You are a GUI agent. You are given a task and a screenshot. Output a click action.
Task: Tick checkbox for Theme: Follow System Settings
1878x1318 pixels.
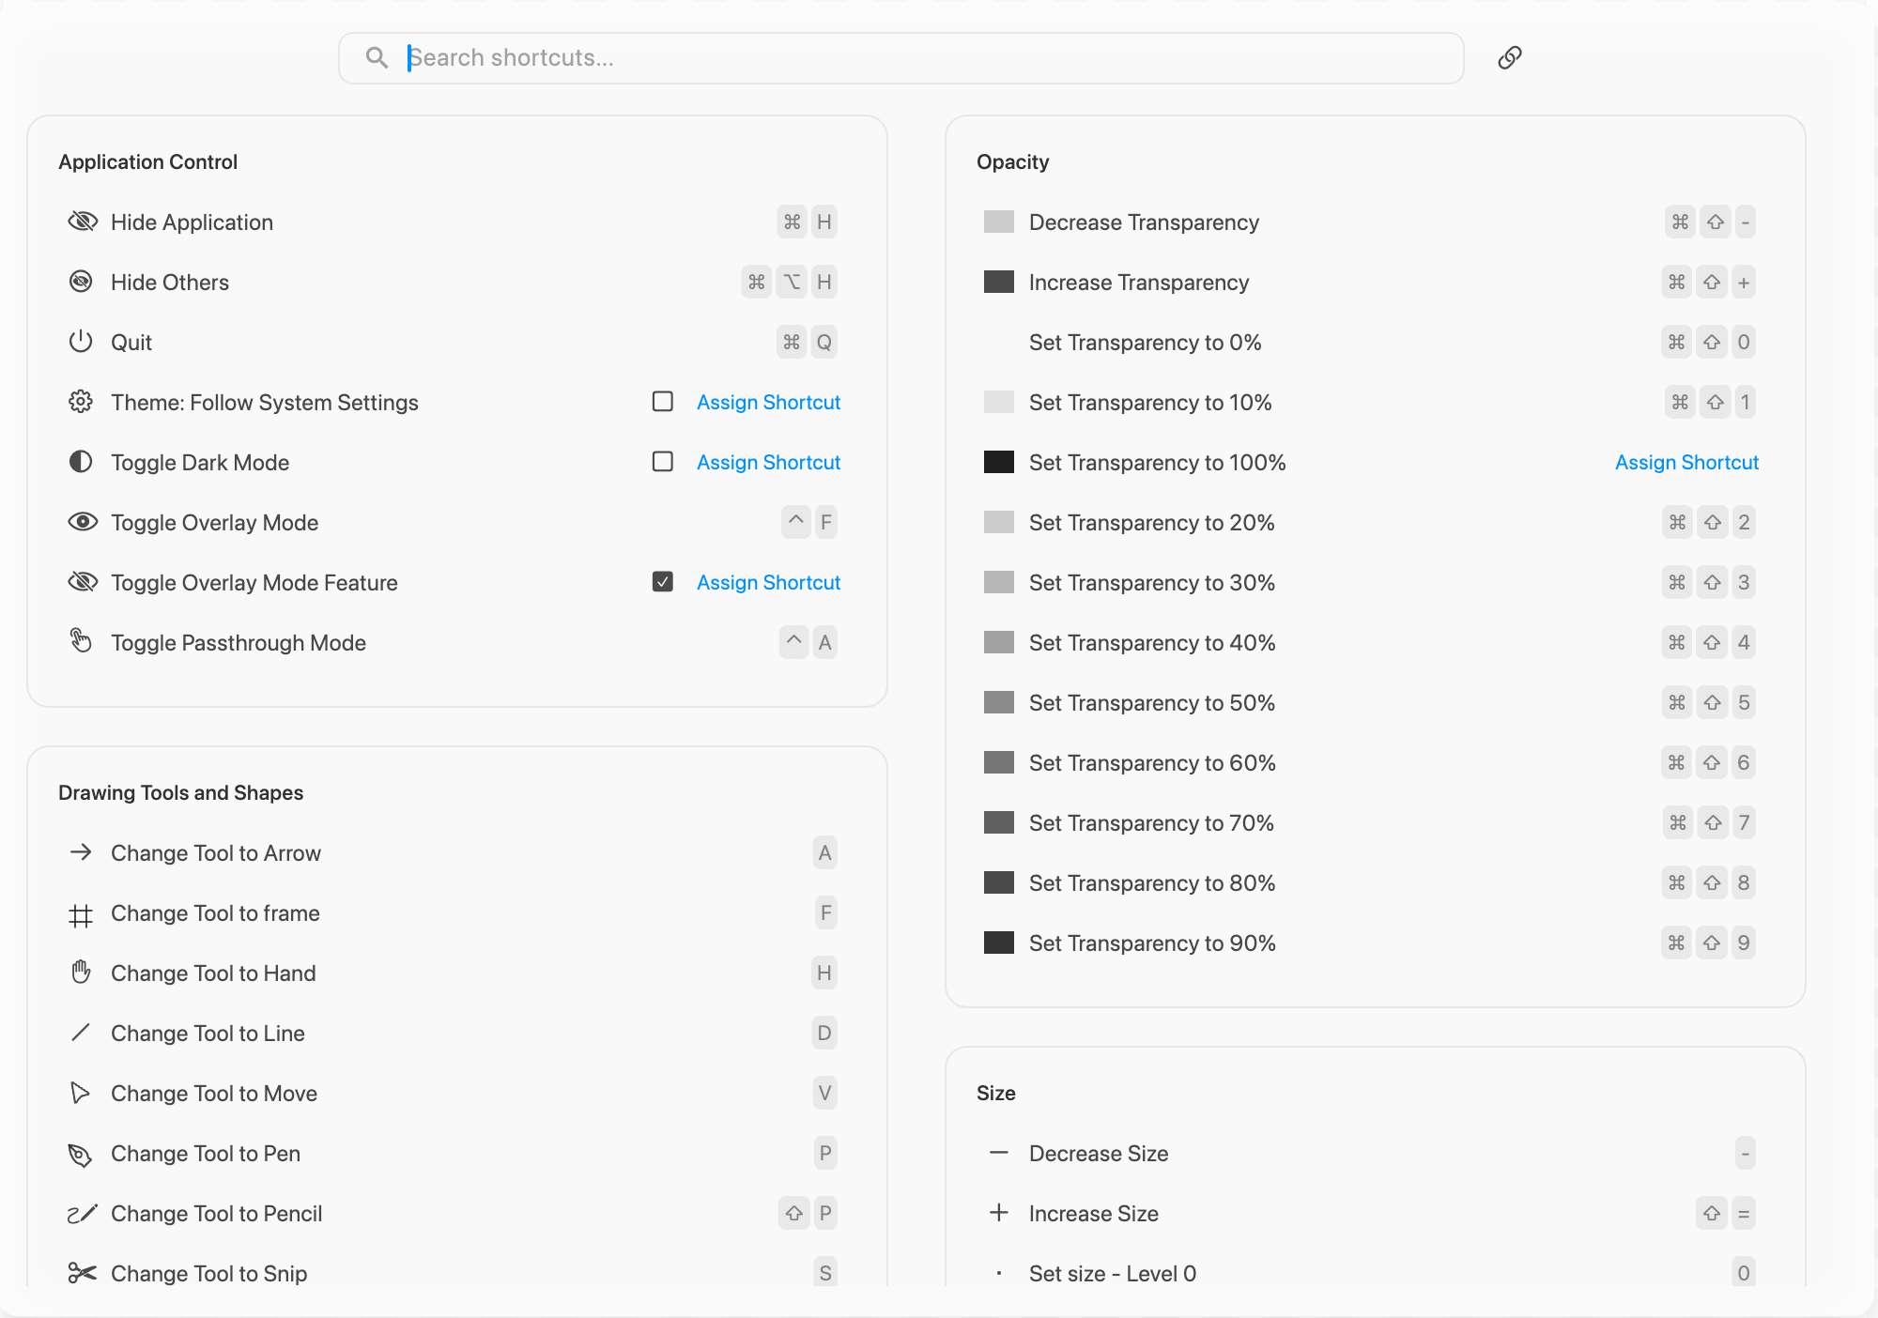tap(663, 402)
